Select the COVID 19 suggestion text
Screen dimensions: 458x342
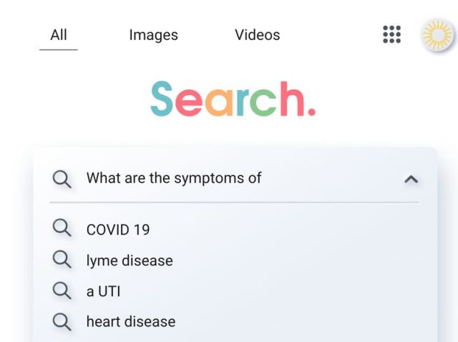[118, 230]
